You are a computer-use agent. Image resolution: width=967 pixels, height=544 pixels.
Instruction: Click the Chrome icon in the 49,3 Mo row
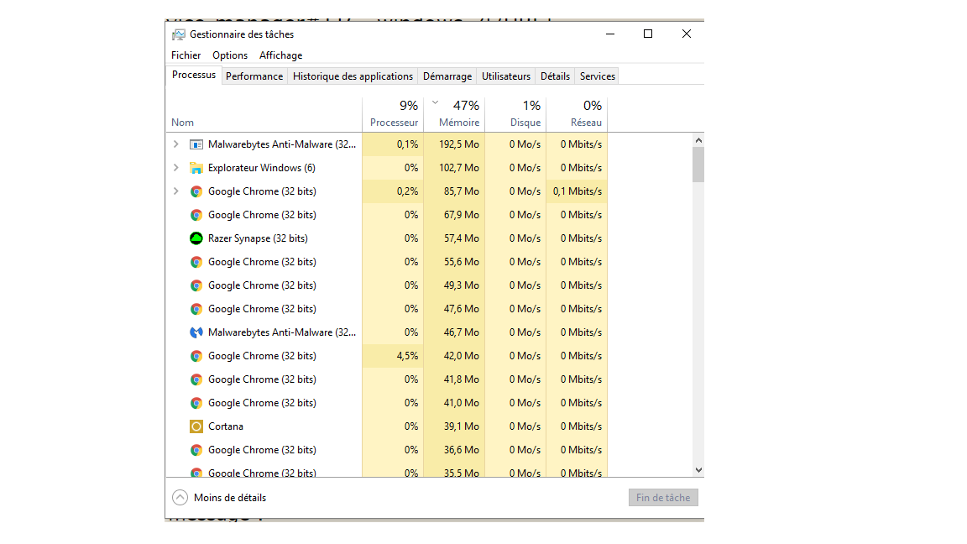pos(196,285)
